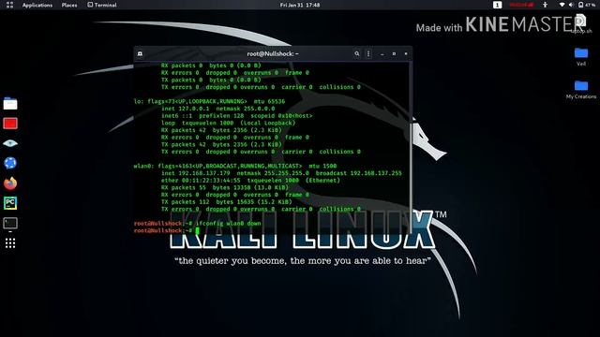The height and width of the screenshot is (337, 600).
Task: Open the .sh script file on desktop
Action: tap(581, 22)
